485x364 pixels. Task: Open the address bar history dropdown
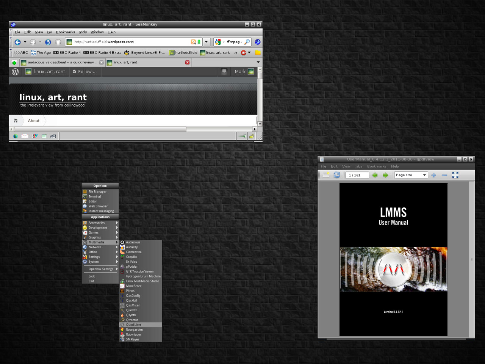click(x=207, y=42)
